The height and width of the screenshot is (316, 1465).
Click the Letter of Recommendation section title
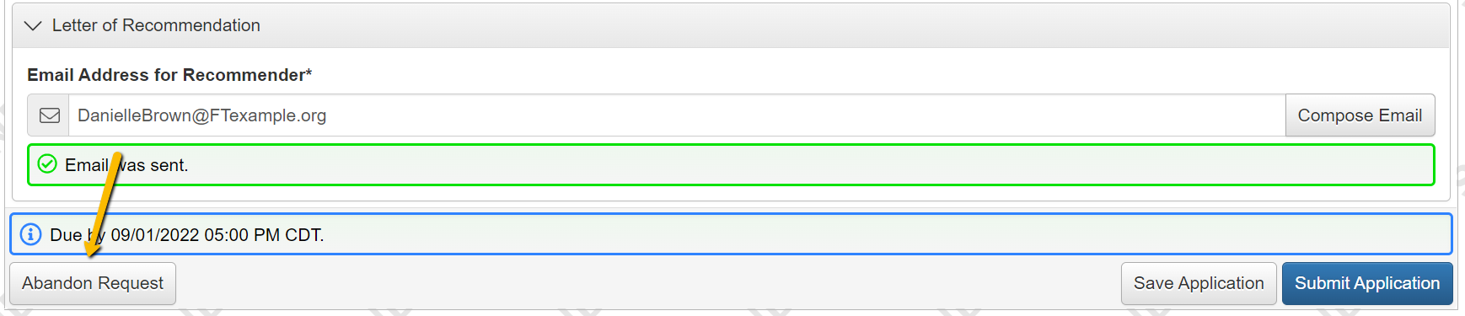click(156, 25)
